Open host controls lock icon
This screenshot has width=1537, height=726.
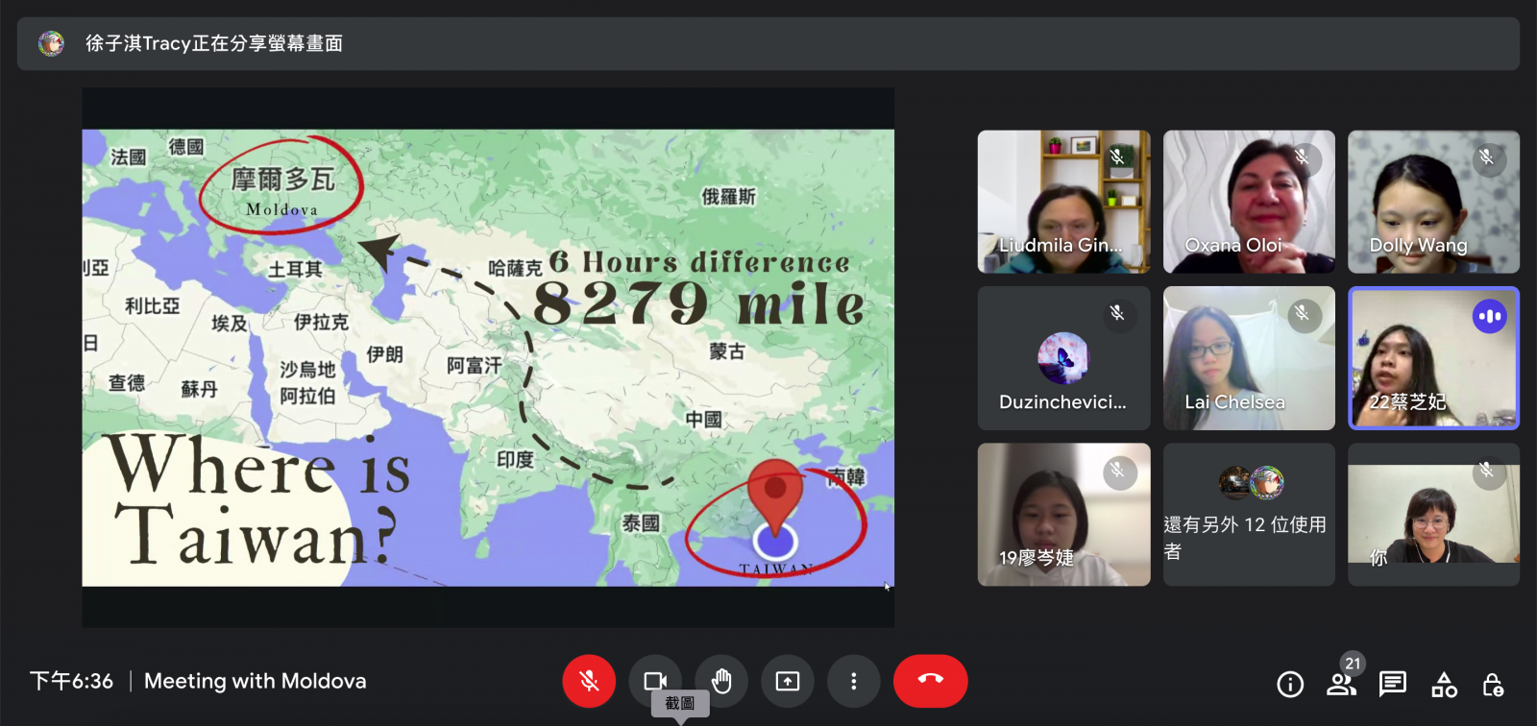click(x=1493, y=684)
